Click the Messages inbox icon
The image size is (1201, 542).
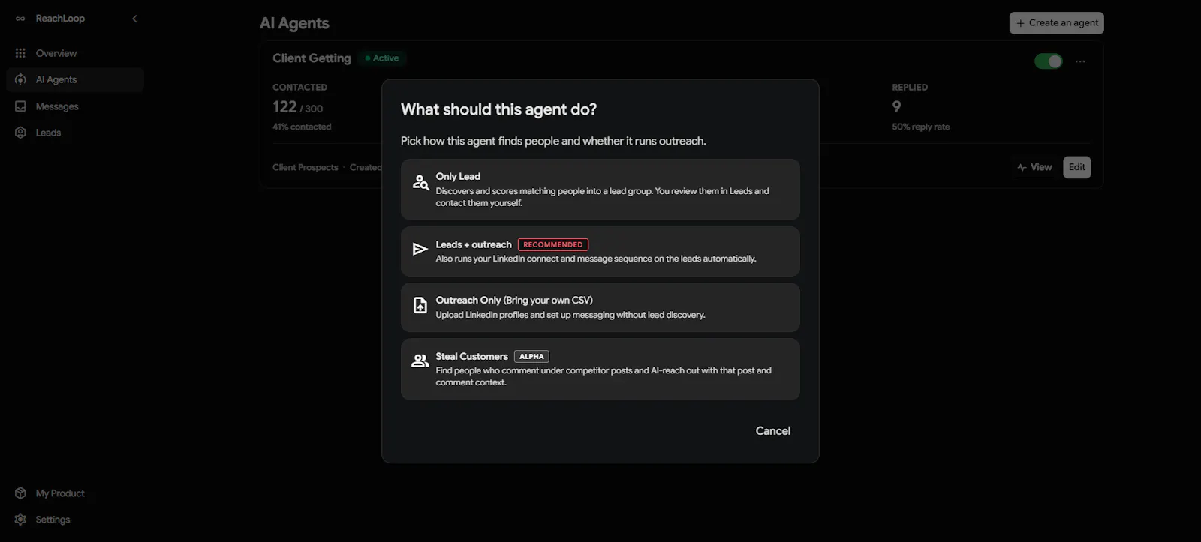tap(20, 106)
